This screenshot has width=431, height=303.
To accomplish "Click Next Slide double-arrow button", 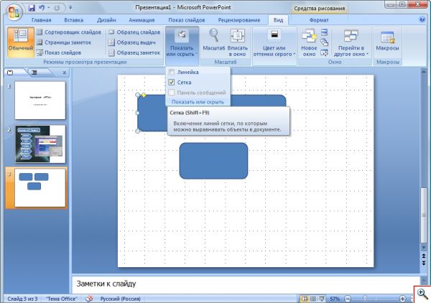I will (424, 263).
